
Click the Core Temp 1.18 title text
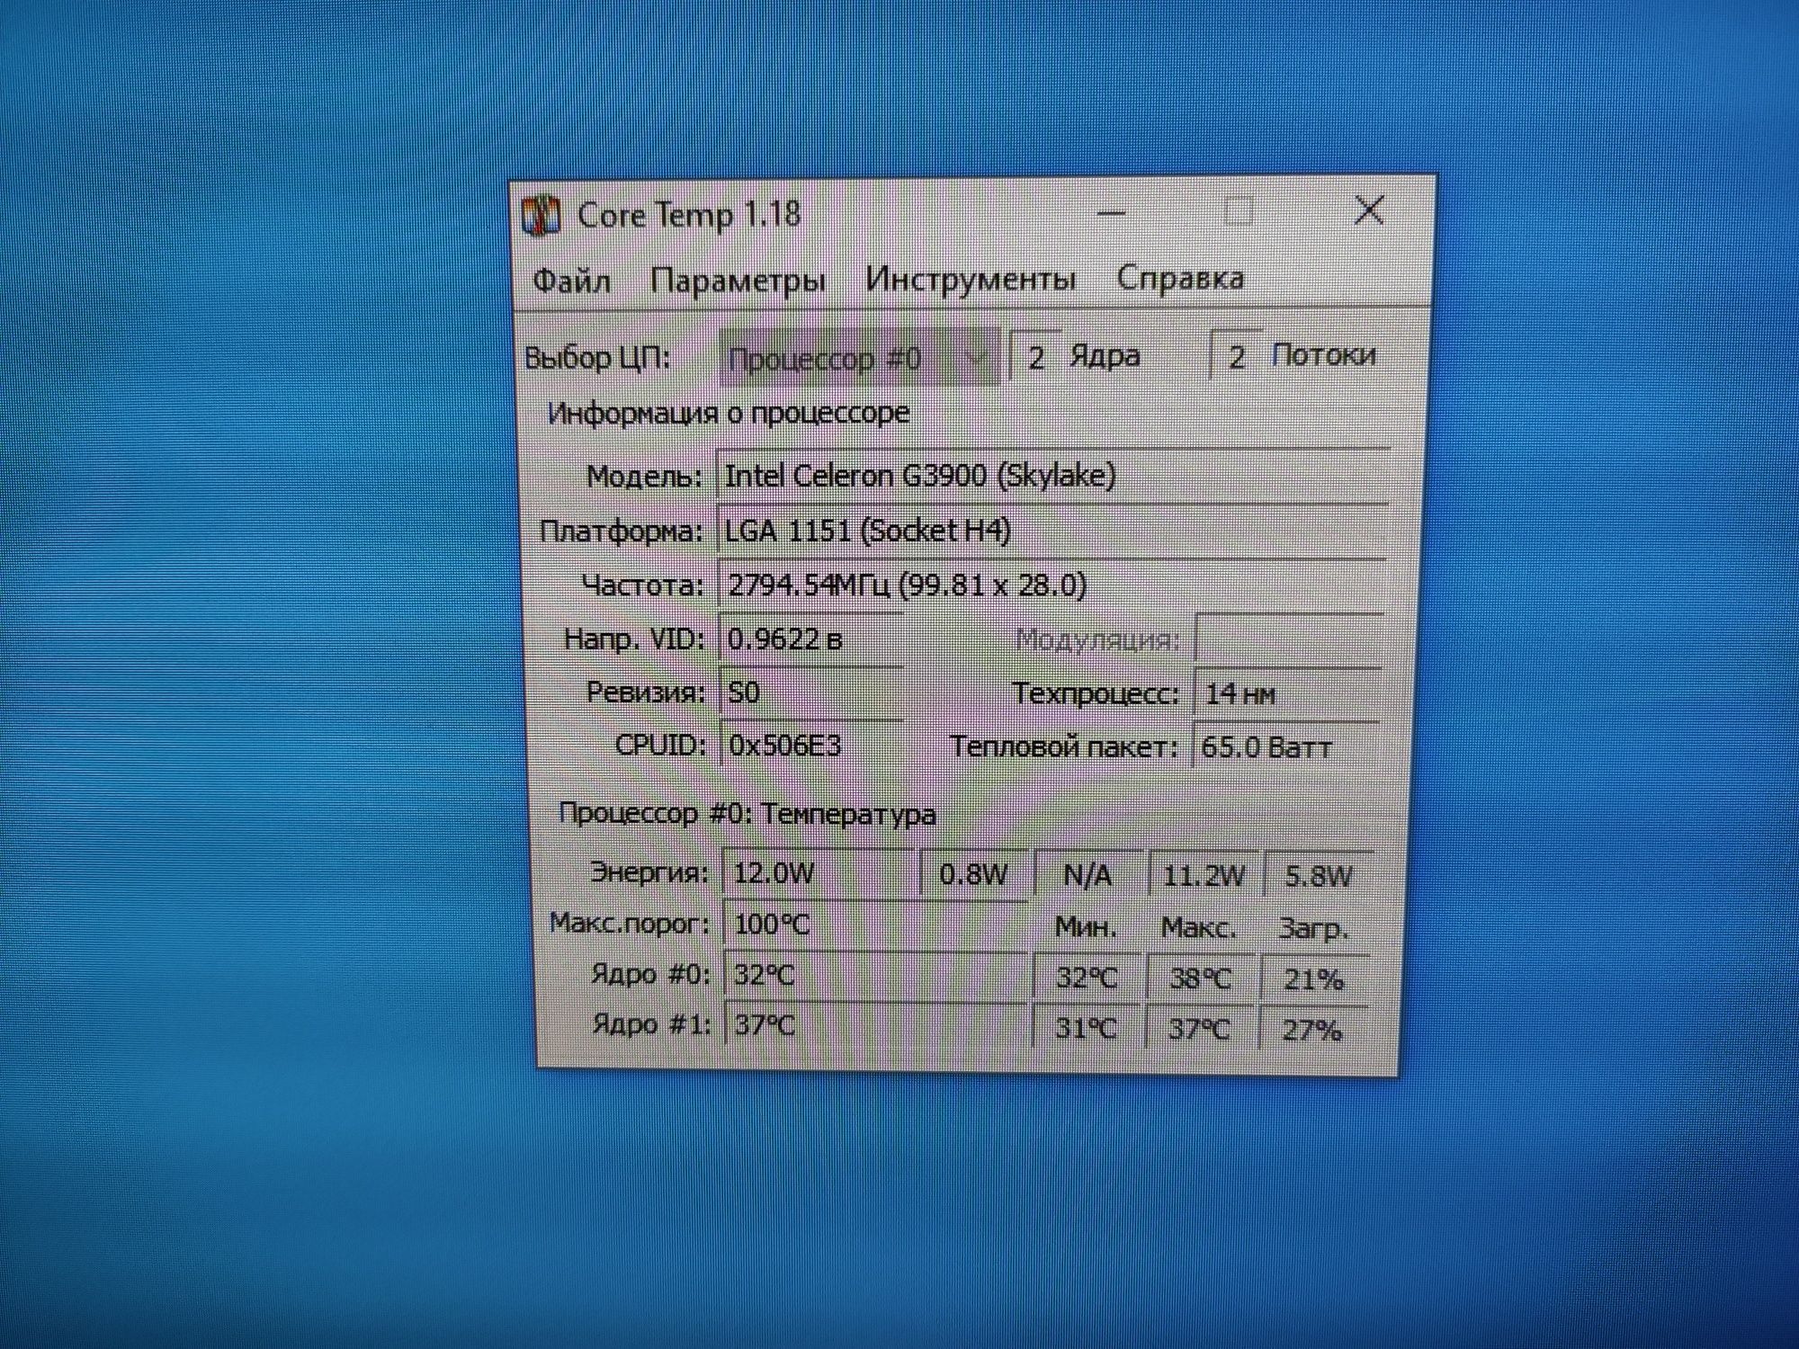[x=689, y=216]
